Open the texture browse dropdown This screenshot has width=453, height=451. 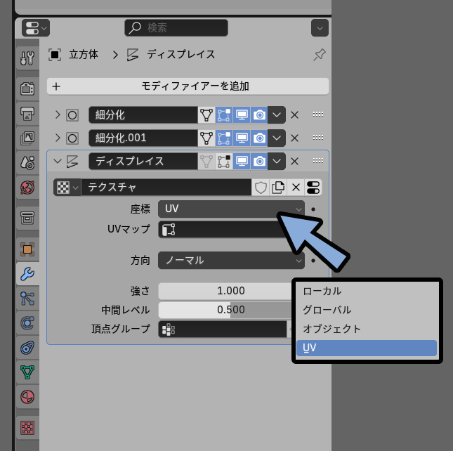tap(67, 188)
